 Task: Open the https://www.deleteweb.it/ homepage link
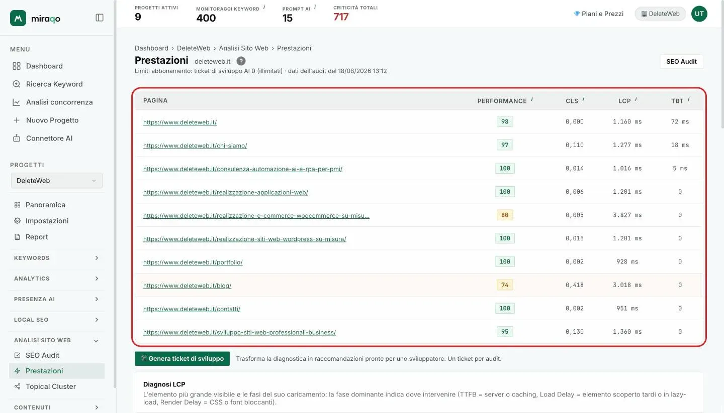pos(180,122)
